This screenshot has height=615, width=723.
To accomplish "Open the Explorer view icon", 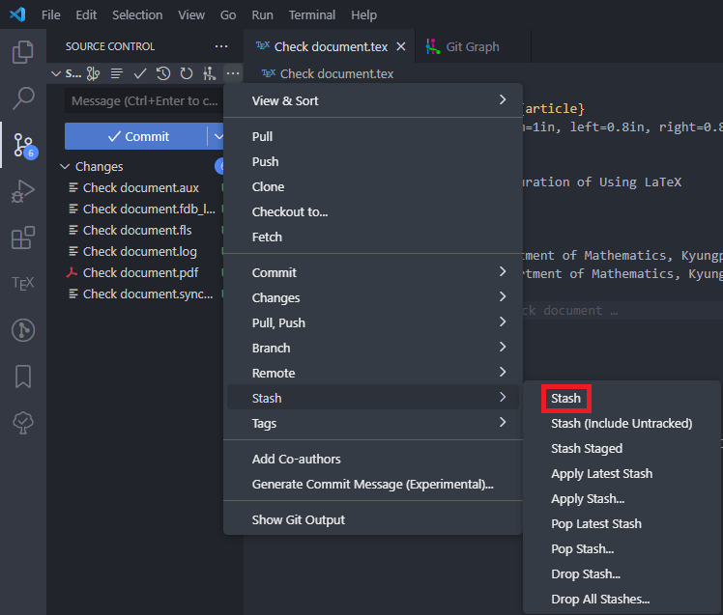I will (22, 52).
